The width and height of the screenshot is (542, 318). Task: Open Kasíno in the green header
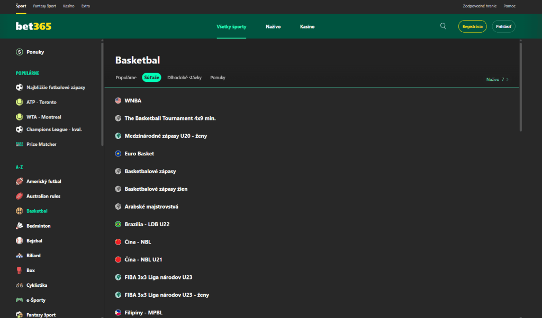coord(308,26)
